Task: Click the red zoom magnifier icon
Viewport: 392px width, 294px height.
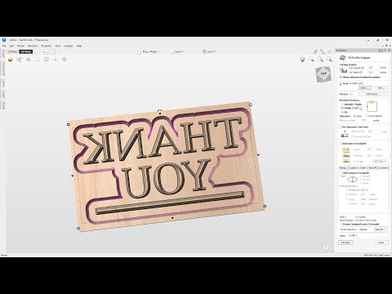Action: pyautogui.click(x=329, y=60)
